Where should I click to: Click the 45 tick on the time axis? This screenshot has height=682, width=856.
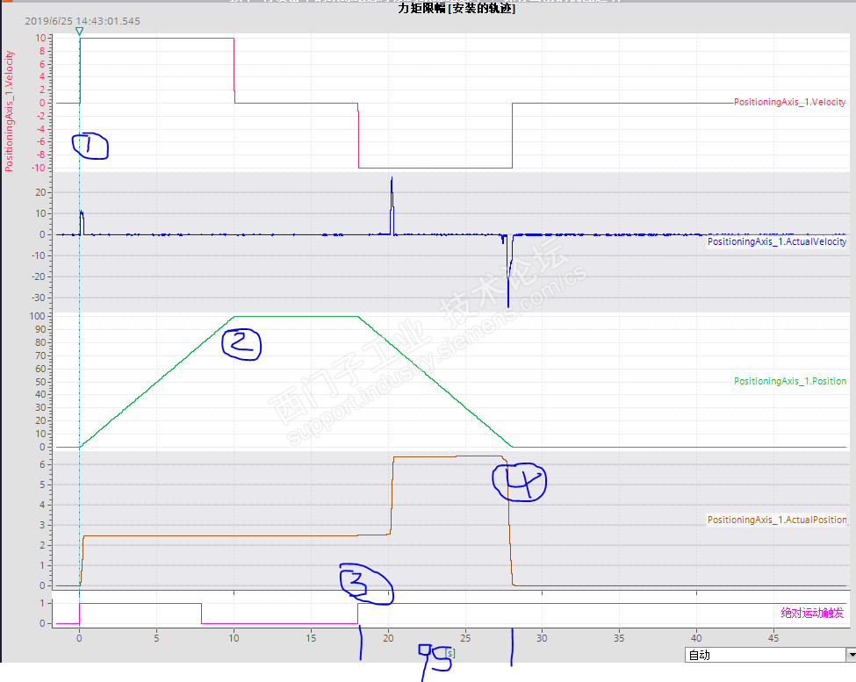click(773, 637)
